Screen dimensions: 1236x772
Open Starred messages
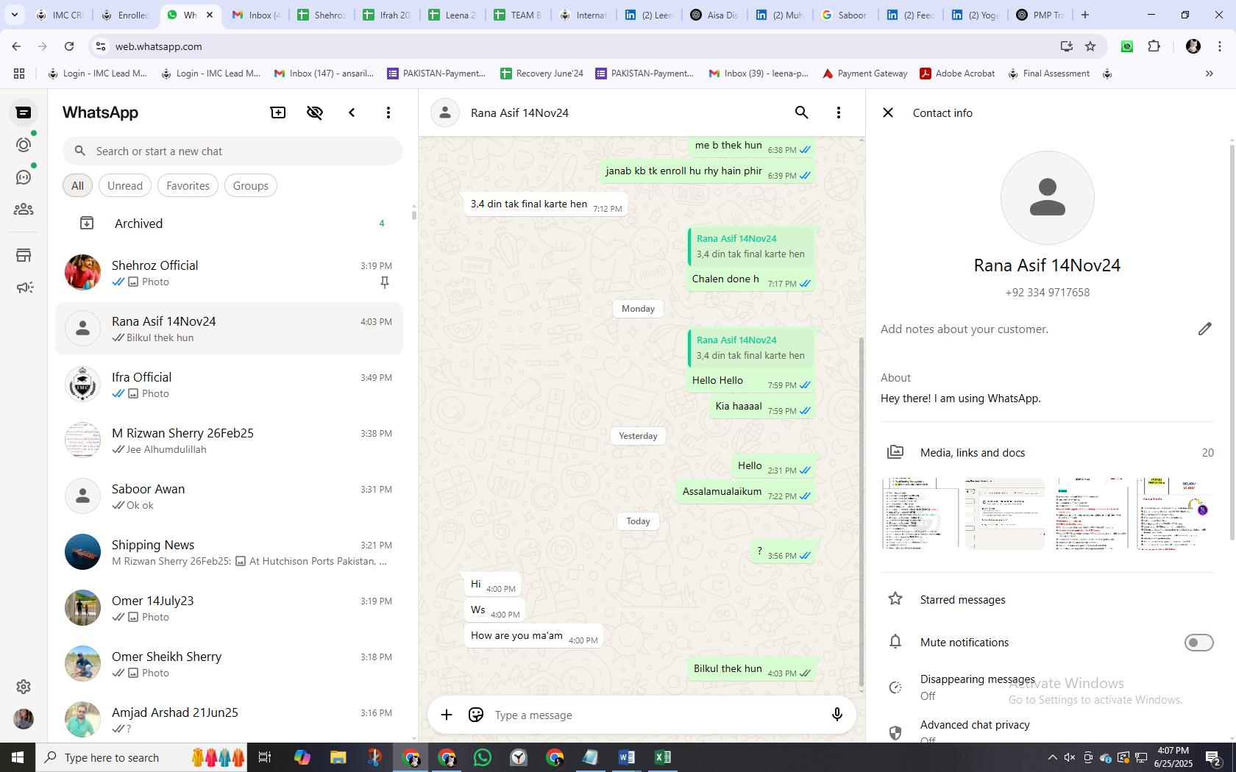(x=1047, y=600)
